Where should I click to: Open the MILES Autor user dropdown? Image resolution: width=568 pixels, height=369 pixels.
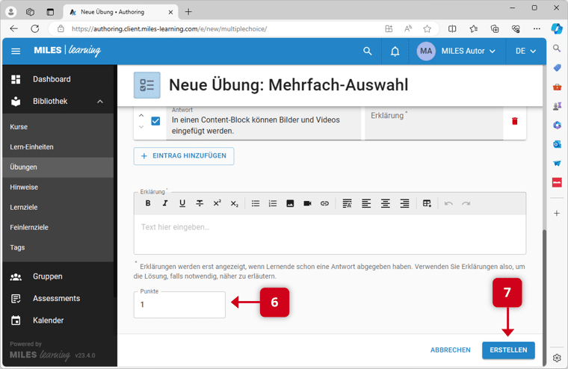pos(457,52)
